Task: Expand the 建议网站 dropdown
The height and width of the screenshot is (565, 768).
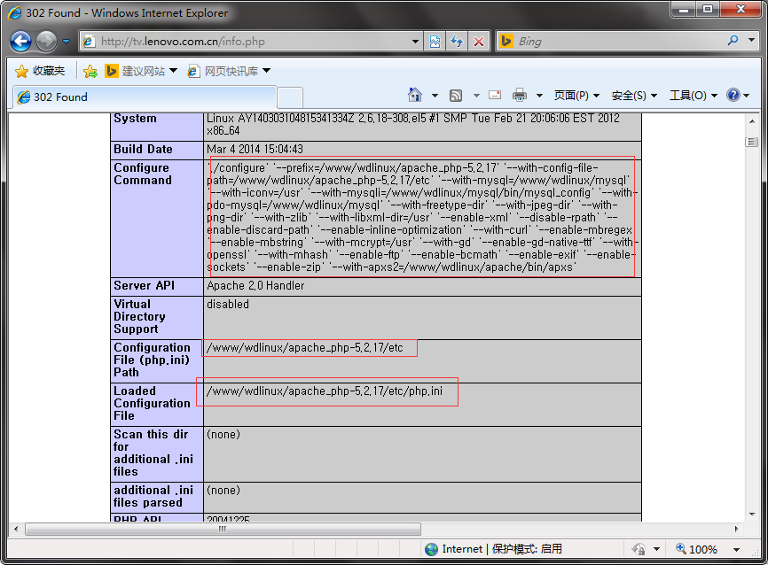Action: pyautogui.click(x=173, y=71)
